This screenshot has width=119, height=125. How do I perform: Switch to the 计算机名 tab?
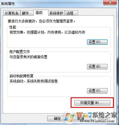[11, 13]
